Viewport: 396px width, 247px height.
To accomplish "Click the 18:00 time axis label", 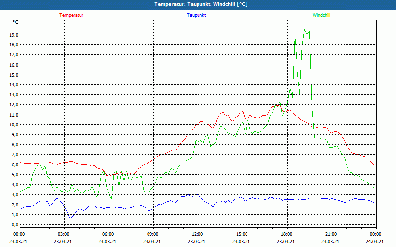I will click(286, 234).
